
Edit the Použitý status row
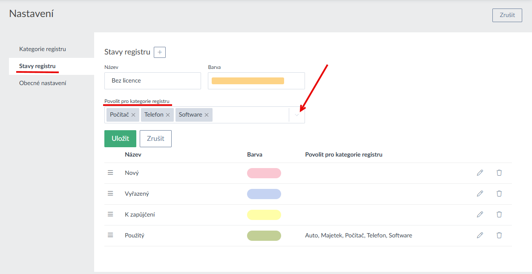pyautogui.click(x=480, y=235)
